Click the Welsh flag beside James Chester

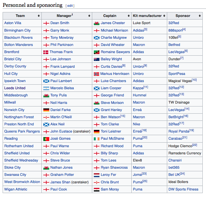[96, 23]
